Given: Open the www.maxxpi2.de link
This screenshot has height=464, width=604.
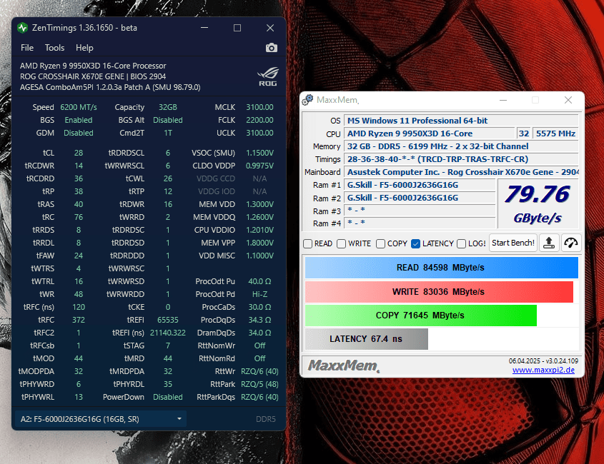Looking at the screenshot, I should point(543,370).
